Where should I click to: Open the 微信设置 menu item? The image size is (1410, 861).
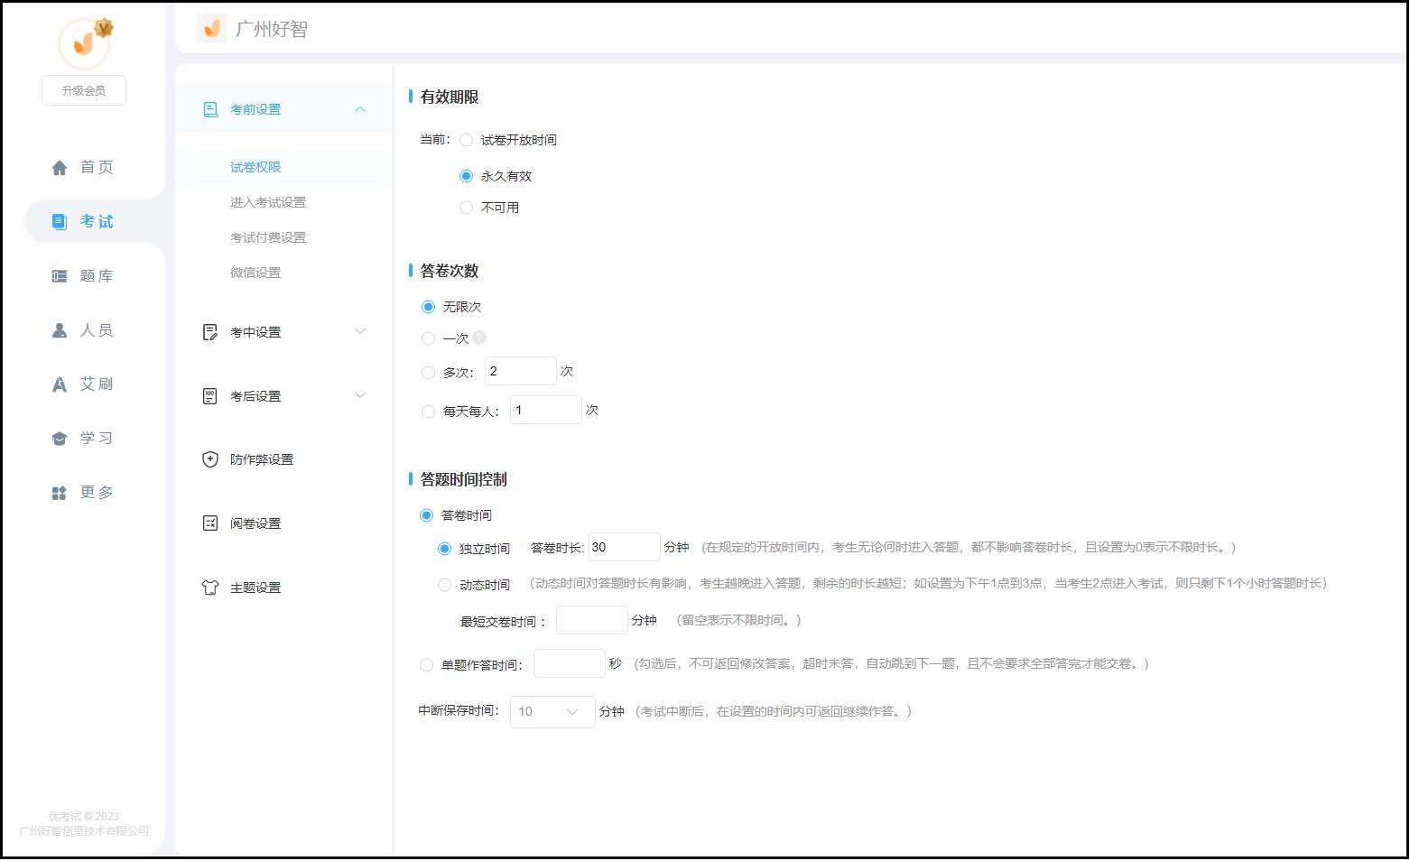255,272
